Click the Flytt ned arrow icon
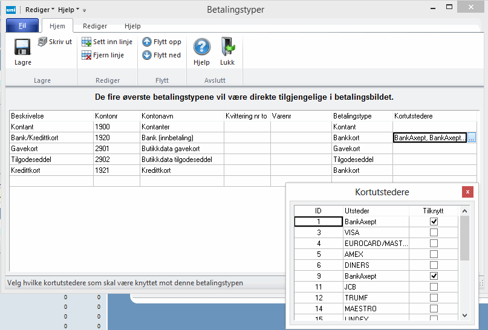Viewport: 488px width, 330px height. pyautogui.click(x=147, y=55)
